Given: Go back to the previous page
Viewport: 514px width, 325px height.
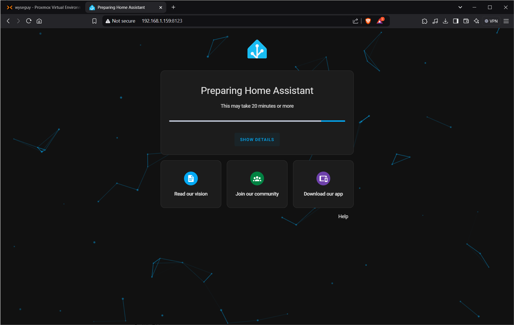Looking at the screenshot, I should coord(8,21).
